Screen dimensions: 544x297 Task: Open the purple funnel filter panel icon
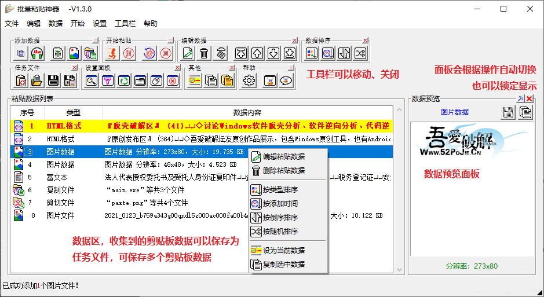tap(108, 80)
